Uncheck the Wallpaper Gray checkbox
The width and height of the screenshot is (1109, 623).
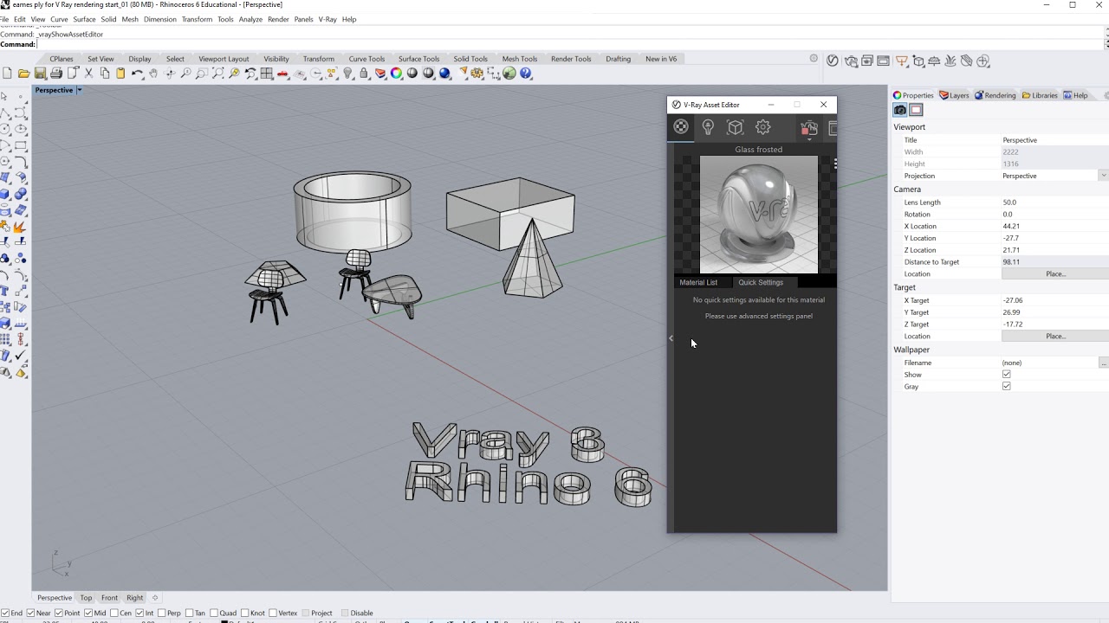point(1006,387)
